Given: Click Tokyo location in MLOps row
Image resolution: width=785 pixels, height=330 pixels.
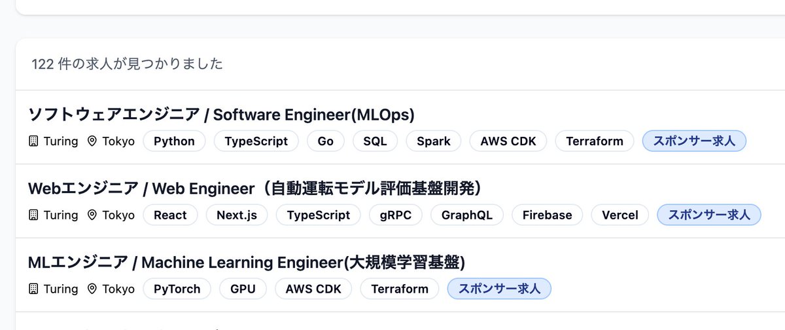Looking at the screenshot, I should [x=118, y=141].
